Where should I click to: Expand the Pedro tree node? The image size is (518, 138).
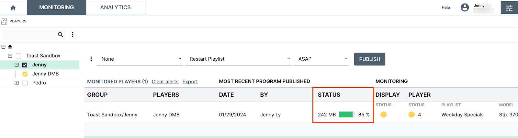coord(17,83)
